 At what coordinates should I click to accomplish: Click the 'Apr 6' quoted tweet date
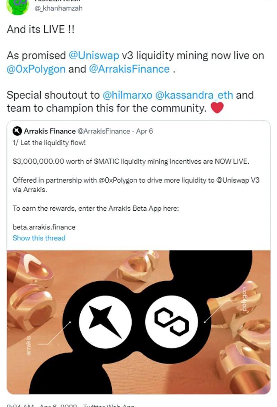[x=144, y=131]
